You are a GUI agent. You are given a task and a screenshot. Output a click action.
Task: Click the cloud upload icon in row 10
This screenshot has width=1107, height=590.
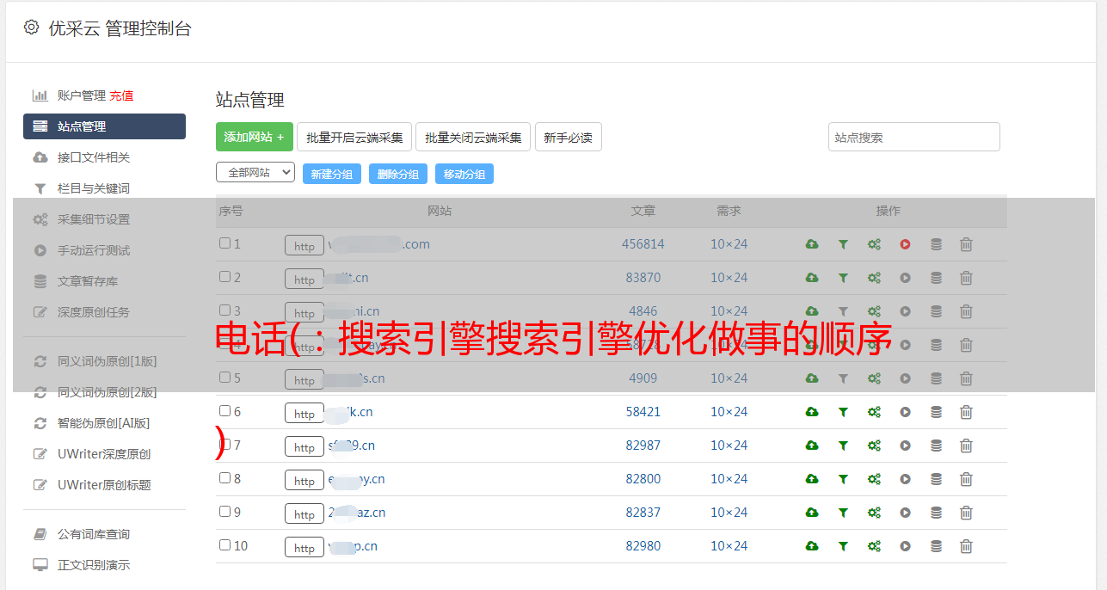point(812,546)
